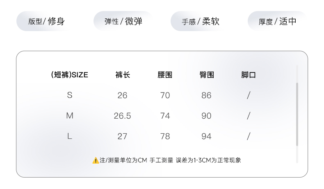Select the M size row label
Screen dimensions: 324x189
[x=70, y=116]
